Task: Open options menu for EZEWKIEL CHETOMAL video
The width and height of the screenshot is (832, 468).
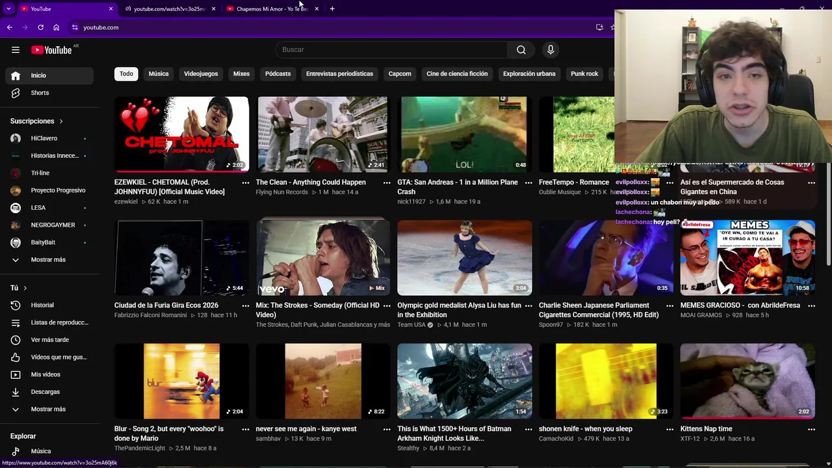Action: (x=246, y=183)
